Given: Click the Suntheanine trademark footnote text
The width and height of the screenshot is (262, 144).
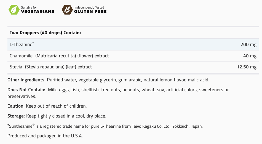Looking at the screenshot, I should point(105,126).
